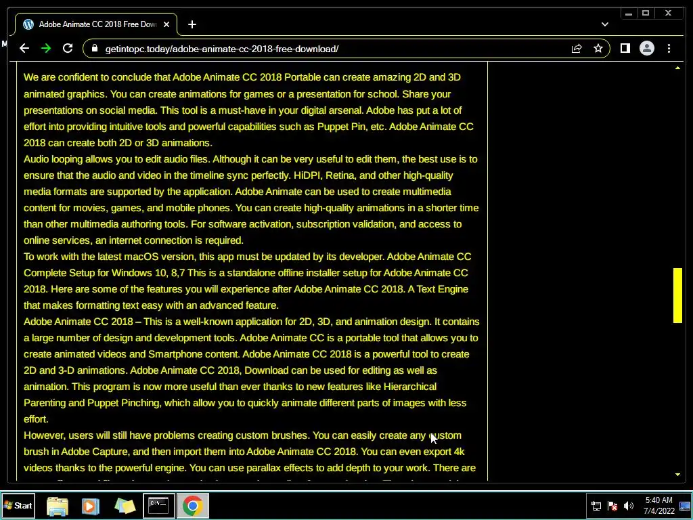693x520 pixels.
Task: Click paragraph line starting 'We are confident to conclude'
Action: pos(242,77)
